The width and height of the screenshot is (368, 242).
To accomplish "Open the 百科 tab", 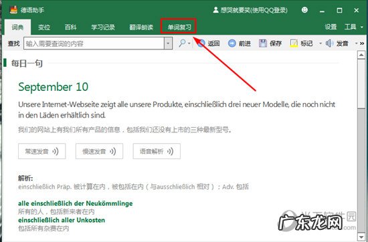I will pos(71,27).
